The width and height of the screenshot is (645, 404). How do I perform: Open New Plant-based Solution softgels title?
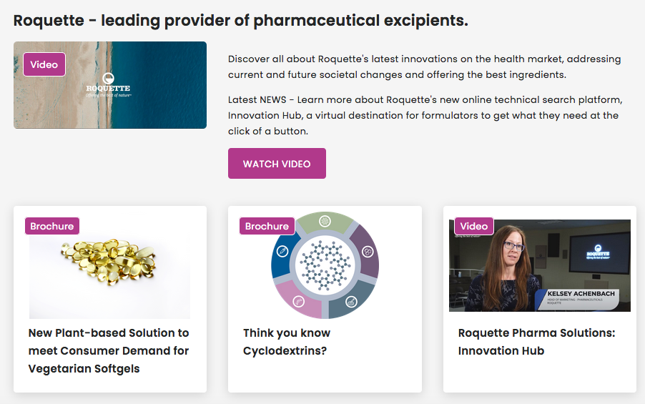pyautogui.click(x=109, y=350)
